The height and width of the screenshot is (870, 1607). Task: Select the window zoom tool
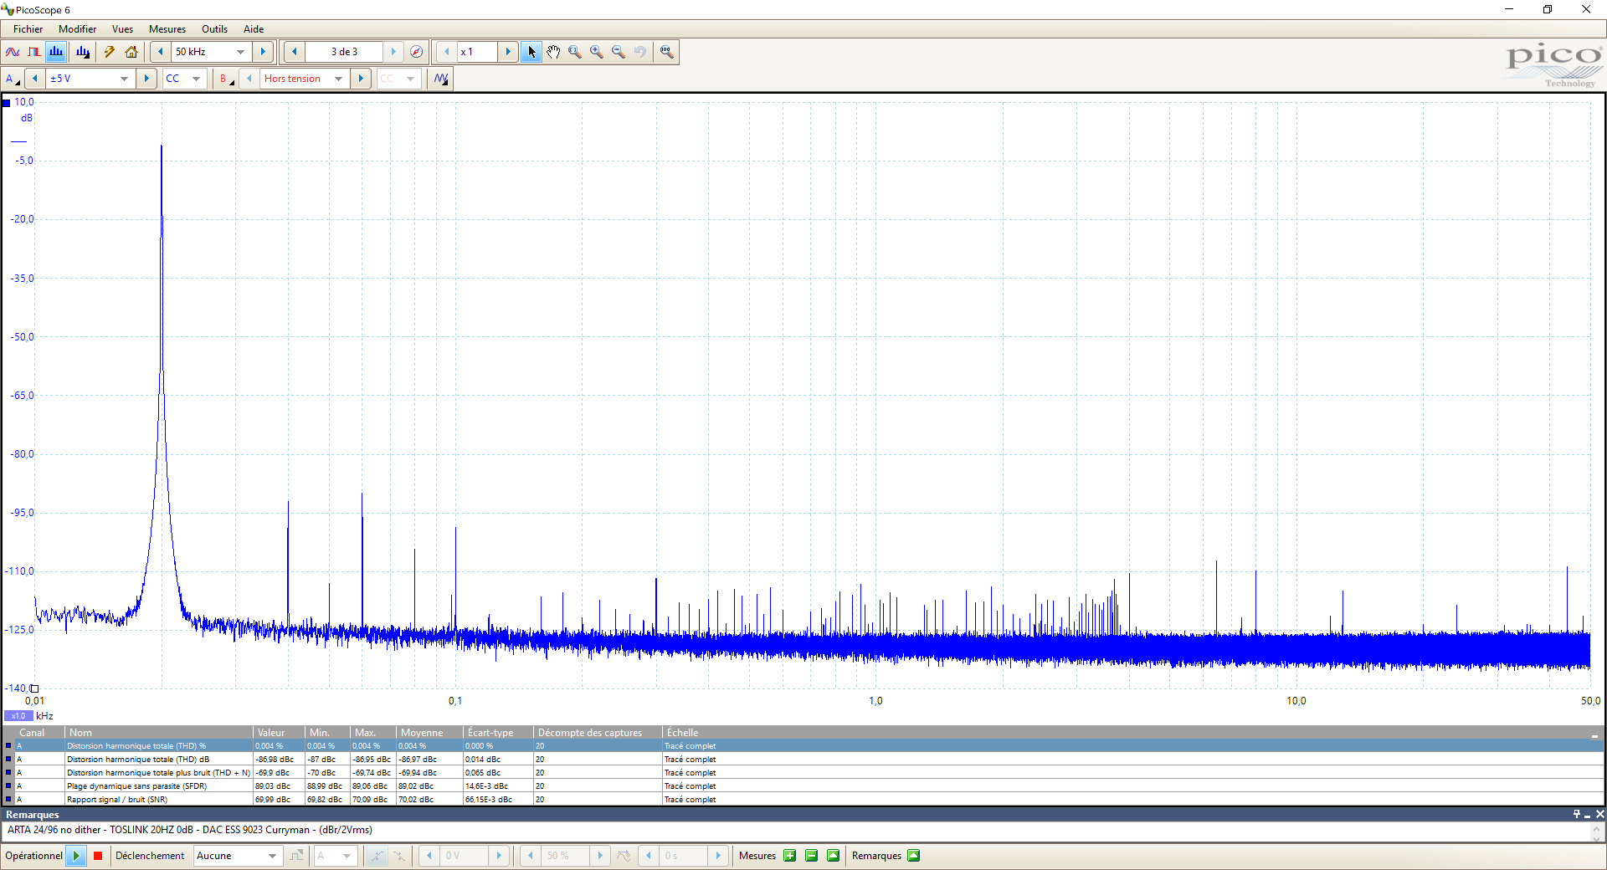tap(575, 52)
